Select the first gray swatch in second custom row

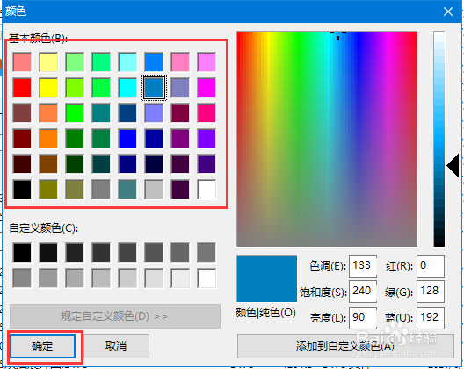(x=22, y=279)
